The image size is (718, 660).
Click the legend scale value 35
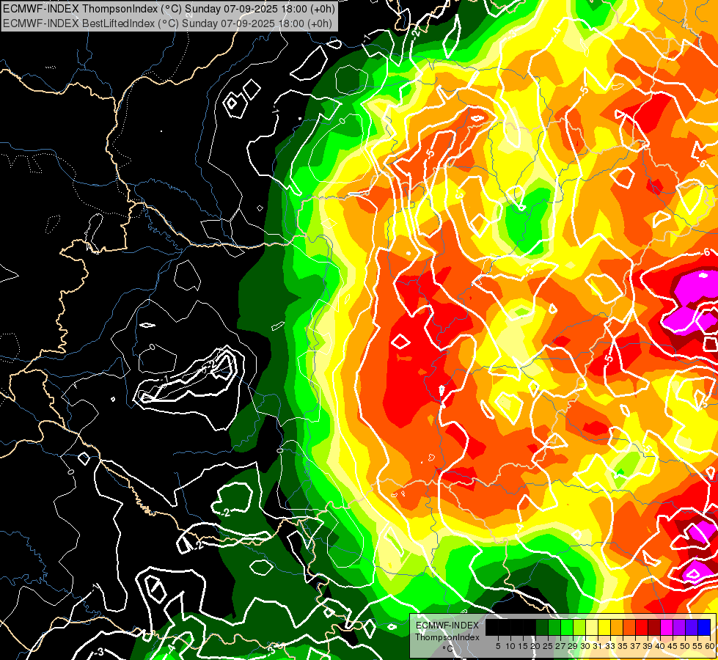pyautogui.click(x=623, y=646)
